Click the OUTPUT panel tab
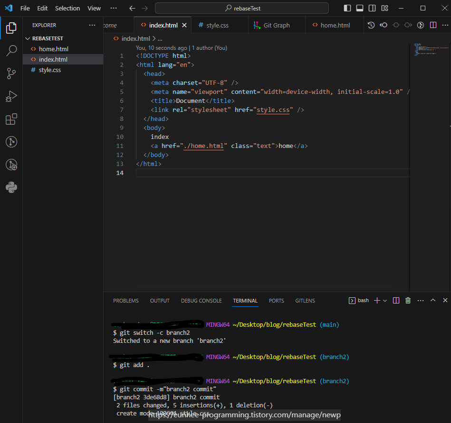Screen dimensions: 451x423 tap(160, 301)
